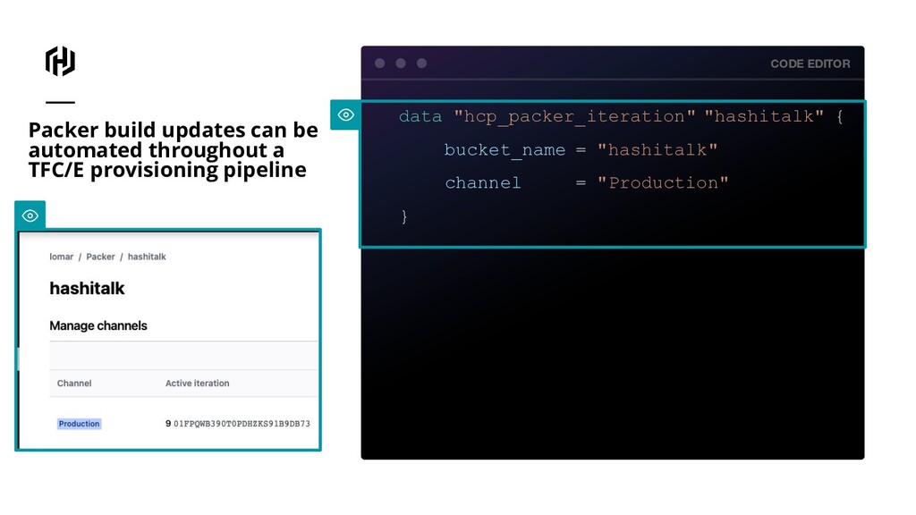Click the Production channel badge
Viewport: 916px width, 515px height.
coord(79,424)
